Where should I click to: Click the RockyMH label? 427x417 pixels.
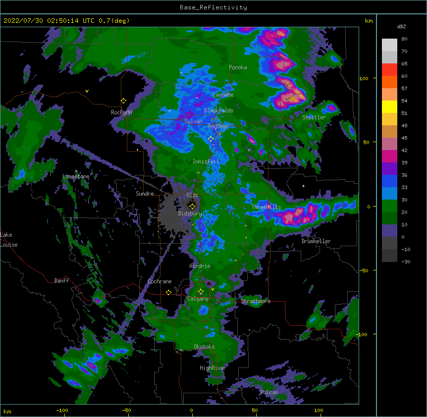tap(121, 112)
